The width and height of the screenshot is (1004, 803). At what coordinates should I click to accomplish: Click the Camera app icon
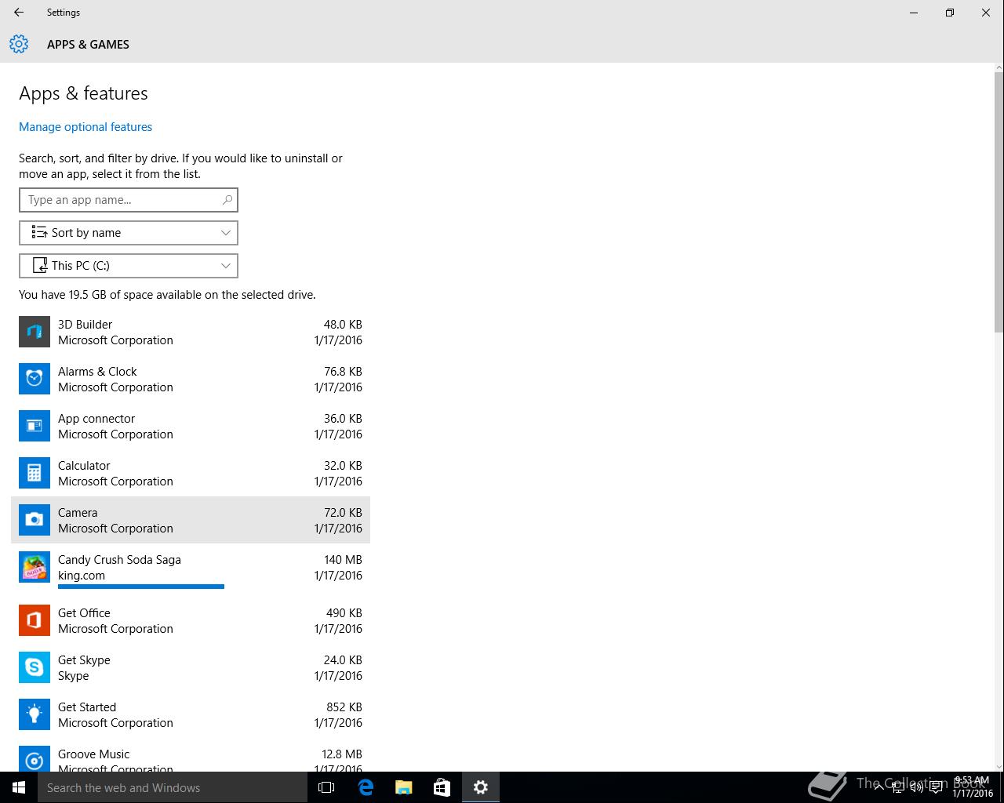35,520
